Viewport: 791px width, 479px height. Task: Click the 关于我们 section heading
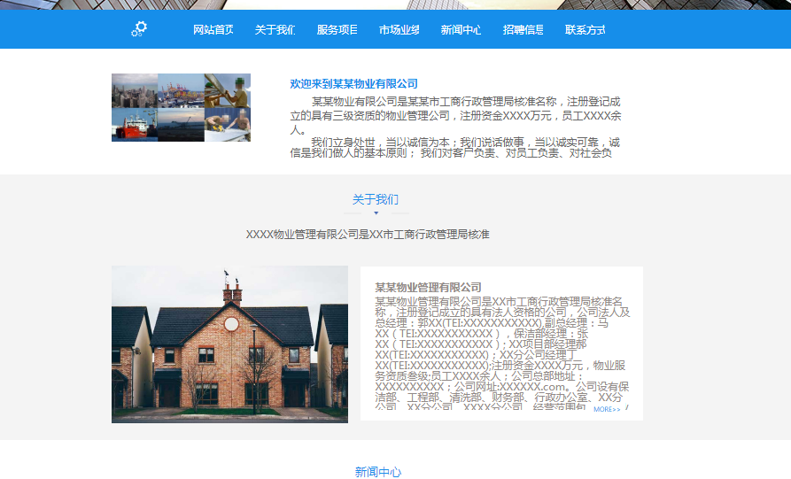376,199
